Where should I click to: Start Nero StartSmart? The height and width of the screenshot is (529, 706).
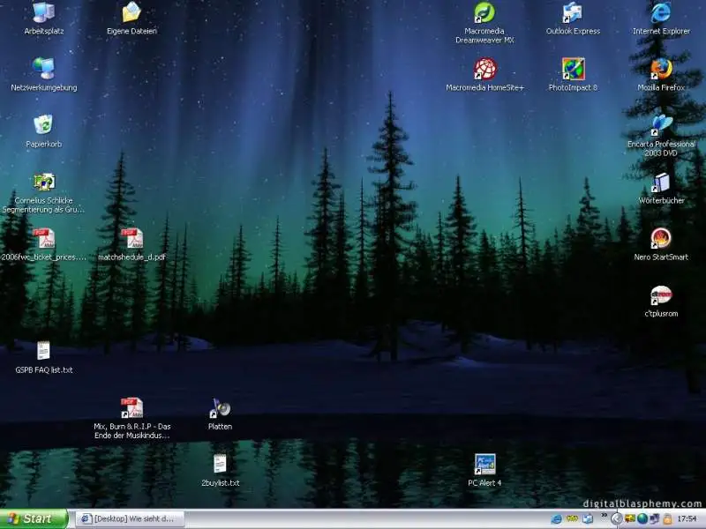coord(661,238)
